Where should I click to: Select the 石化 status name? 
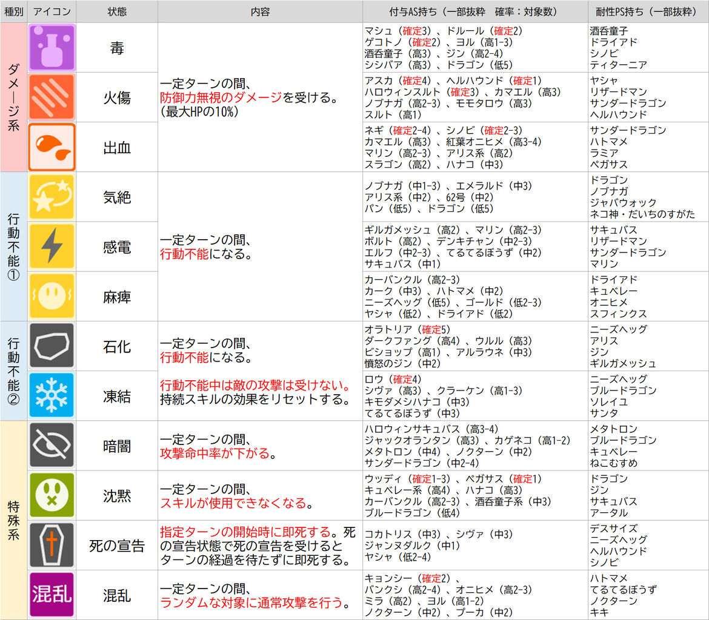pyautogui.click(x=117, y=346)
